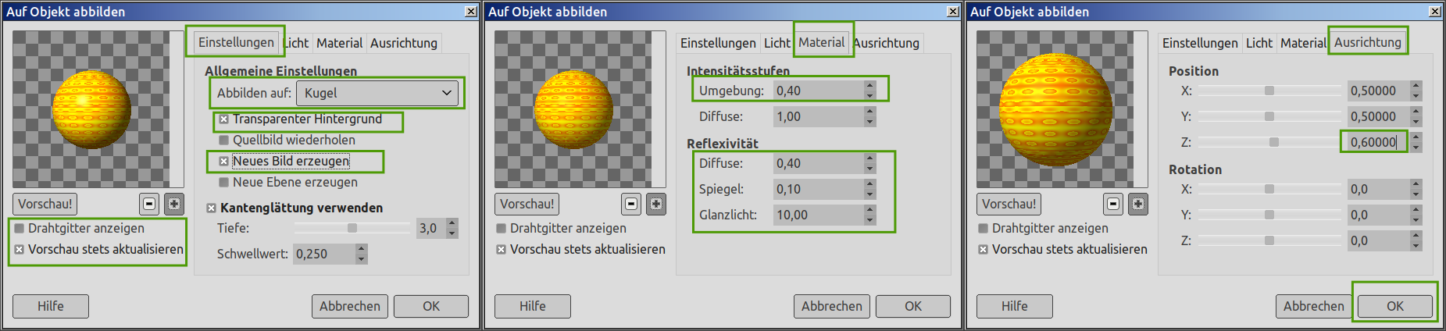
Task: Click the Intensitätsstufen Diffuse 1,00 field
Action: 818,116
